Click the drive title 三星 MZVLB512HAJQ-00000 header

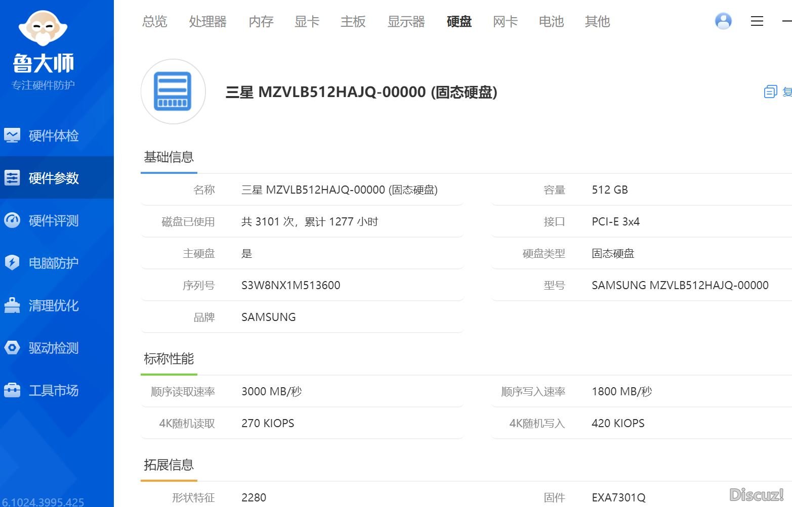[x=361, y=92]
